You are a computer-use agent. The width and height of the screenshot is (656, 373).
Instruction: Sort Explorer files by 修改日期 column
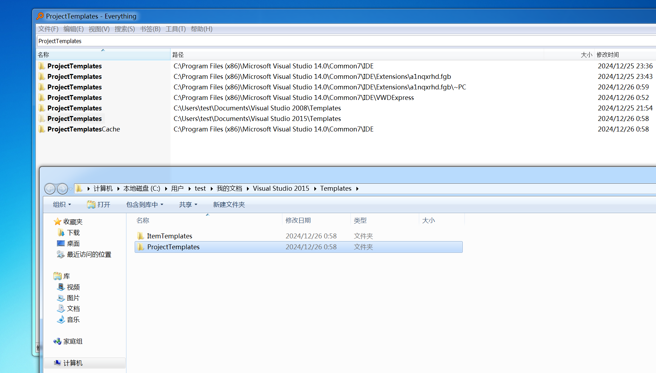point(316,220)
